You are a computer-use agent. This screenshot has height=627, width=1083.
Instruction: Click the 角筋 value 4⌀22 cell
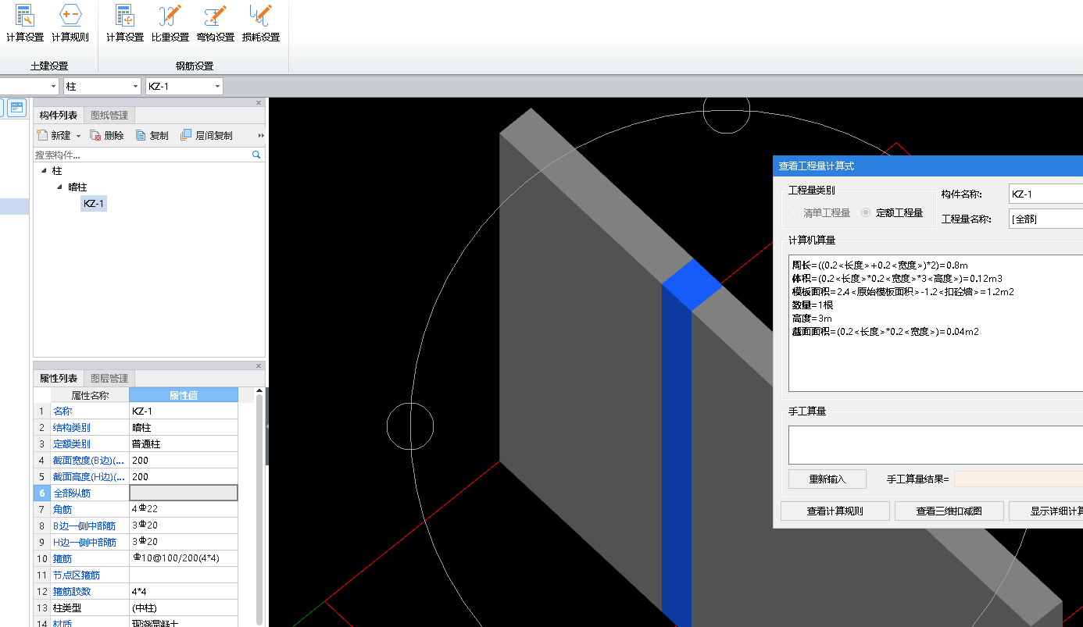pyautogui.click(x=184, y=509)
